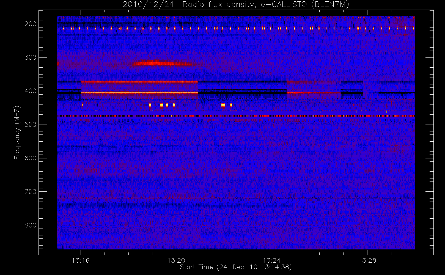
Task: Click the 800 frequency tick label
Action: pos(31,225)
